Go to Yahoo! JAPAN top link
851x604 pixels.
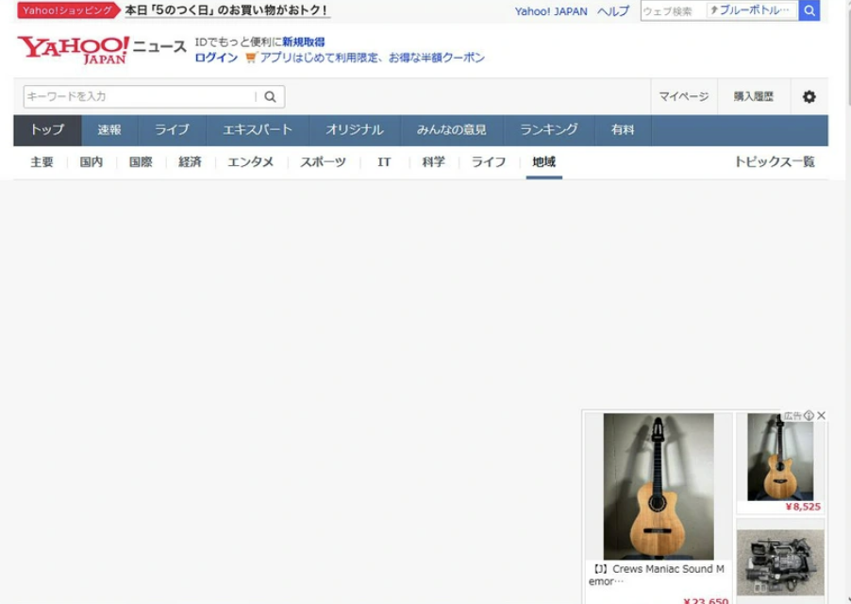(x=551, y=11)
